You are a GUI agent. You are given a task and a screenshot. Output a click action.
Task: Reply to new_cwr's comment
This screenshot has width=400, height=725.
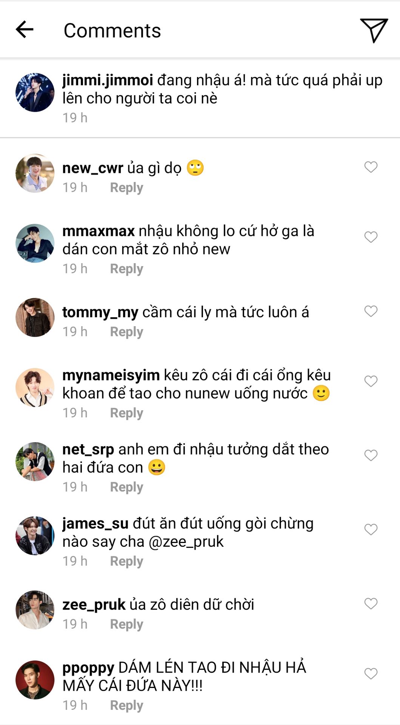click(x=126, y=188)
